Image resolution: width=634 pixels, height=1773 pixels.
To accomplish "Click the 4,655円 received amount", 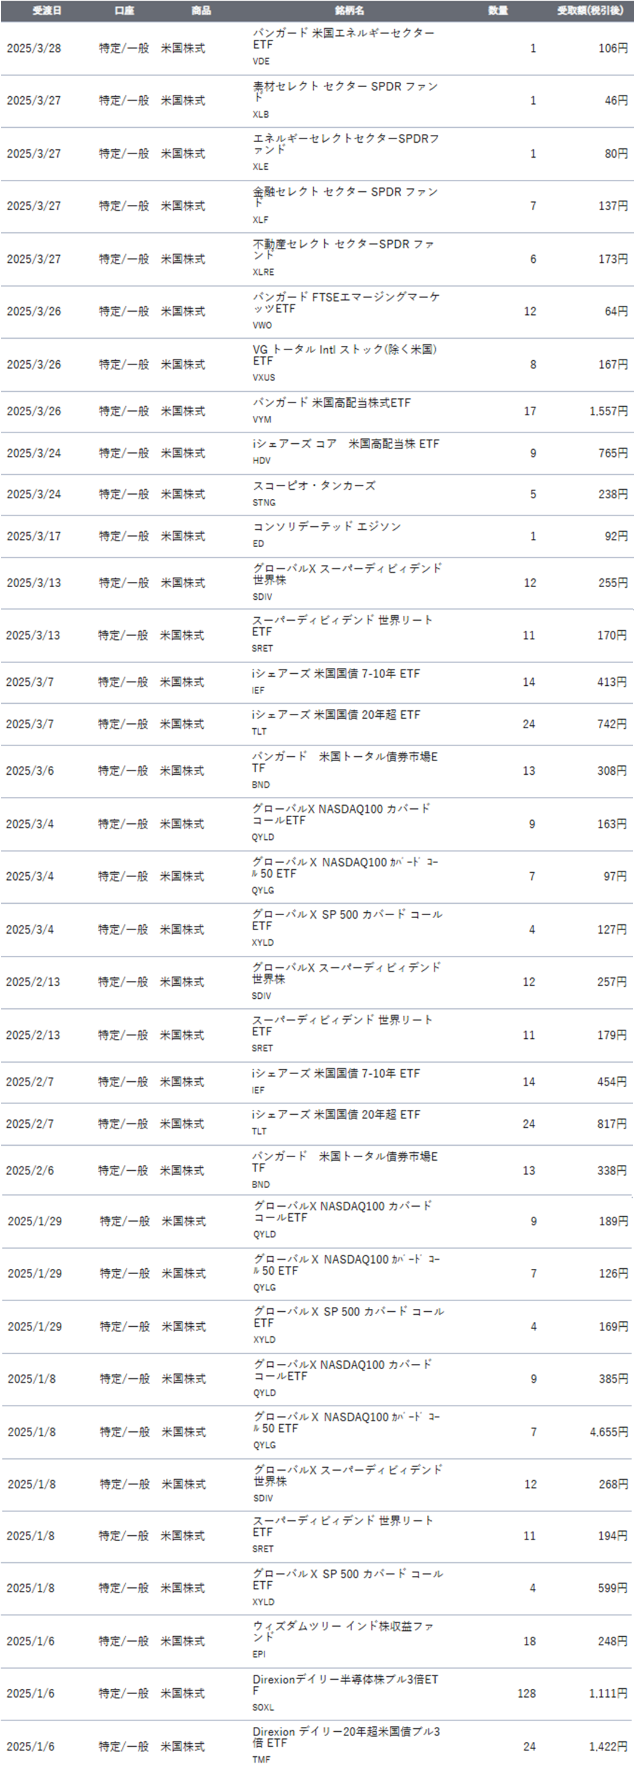I will [608, 1432].
